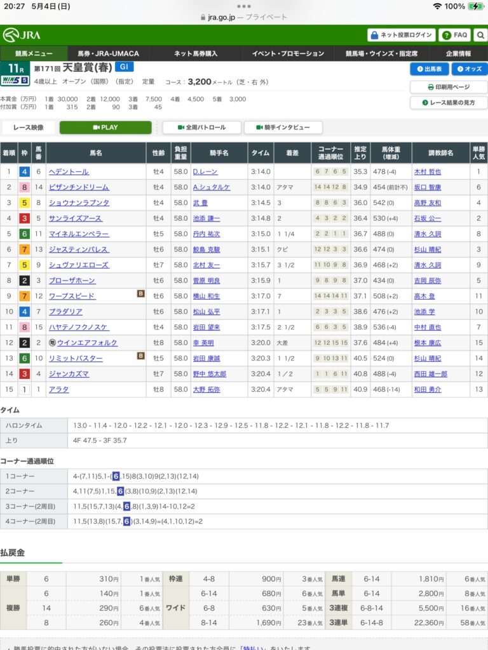Open the JRA home logo
Viewport: 488px width, 650px height.
point(22,36)
